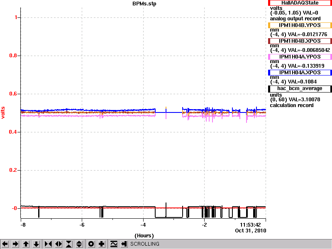Click the horizontal zoom-out diamond icon
The height and width of the screenshot is (249, 332).
(x=59, y=244)
